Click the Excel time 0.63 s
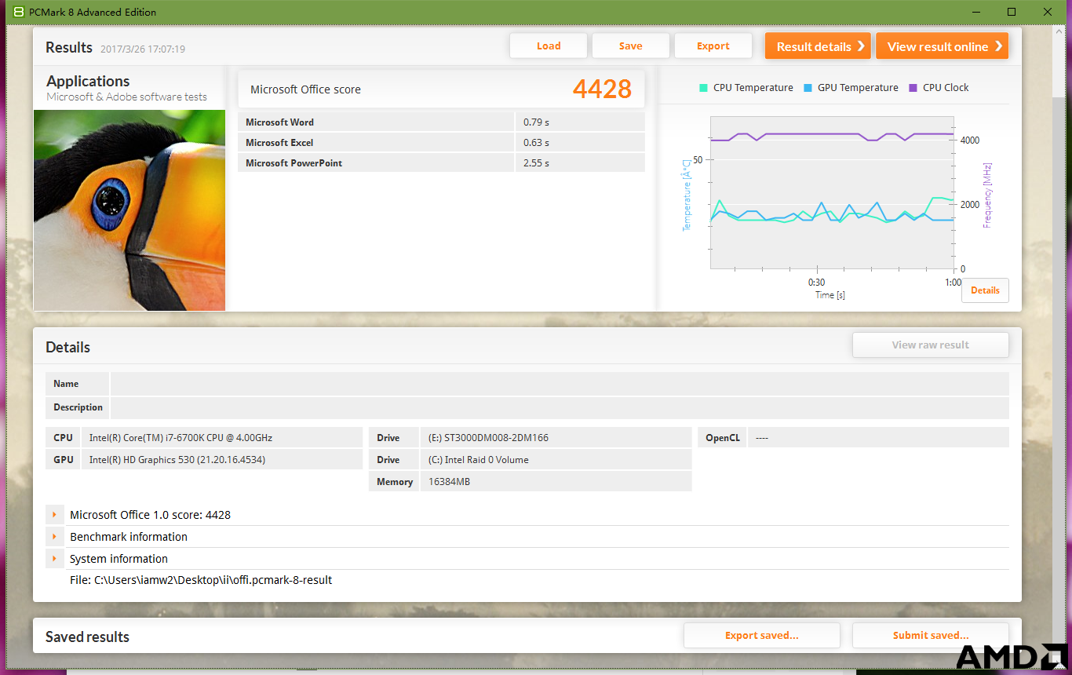The width and height of the screenshot is (1072, 675). pyautogui.click(x=536, y=142)
